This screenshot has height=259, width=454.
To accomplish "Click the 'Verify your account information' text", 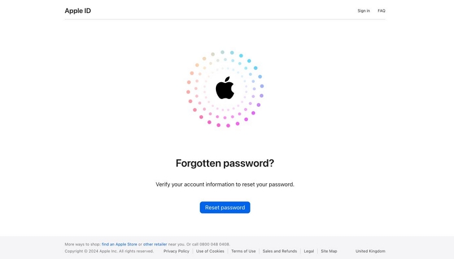I will coord(225,185).
